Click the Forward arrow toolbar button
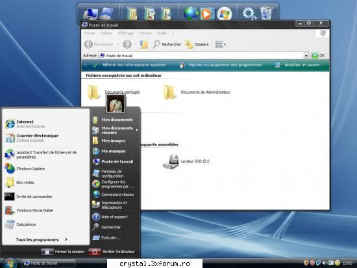 (127, 44)
